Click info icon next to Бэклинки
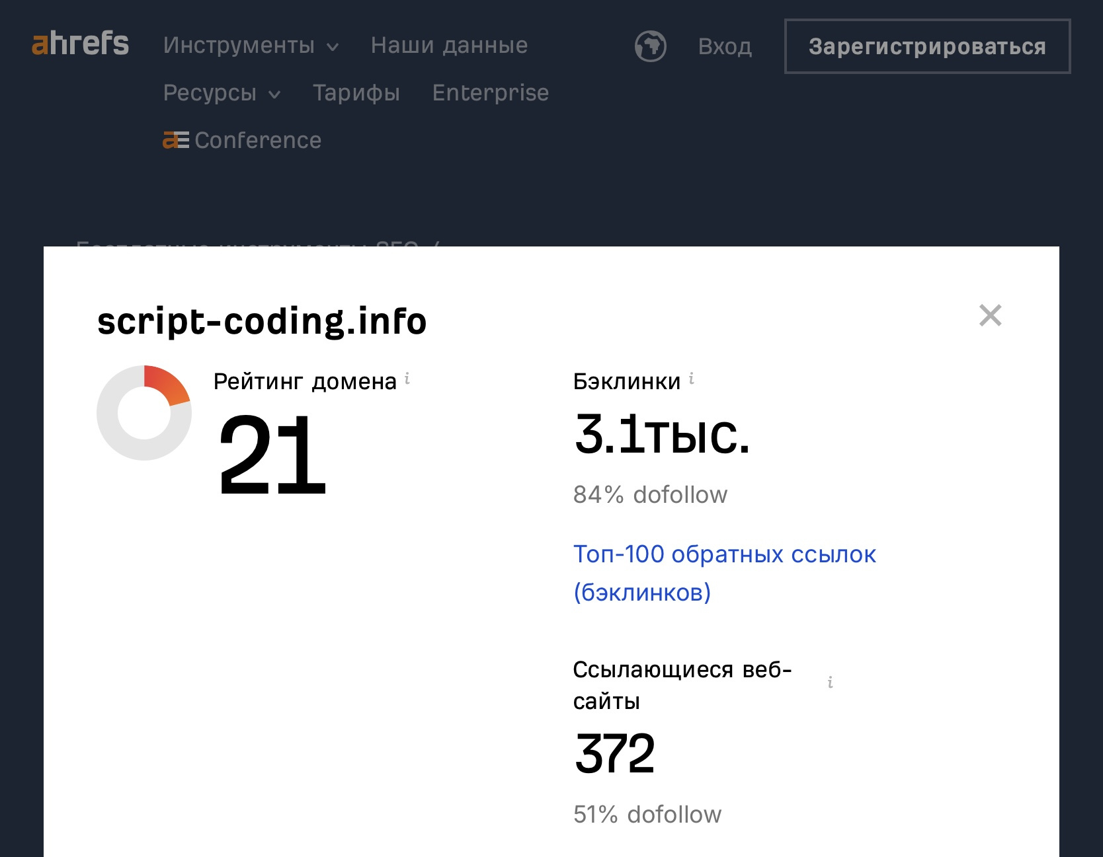Image resolution: width=1103 pixels, height=857 pixels. tap(692, 379)
